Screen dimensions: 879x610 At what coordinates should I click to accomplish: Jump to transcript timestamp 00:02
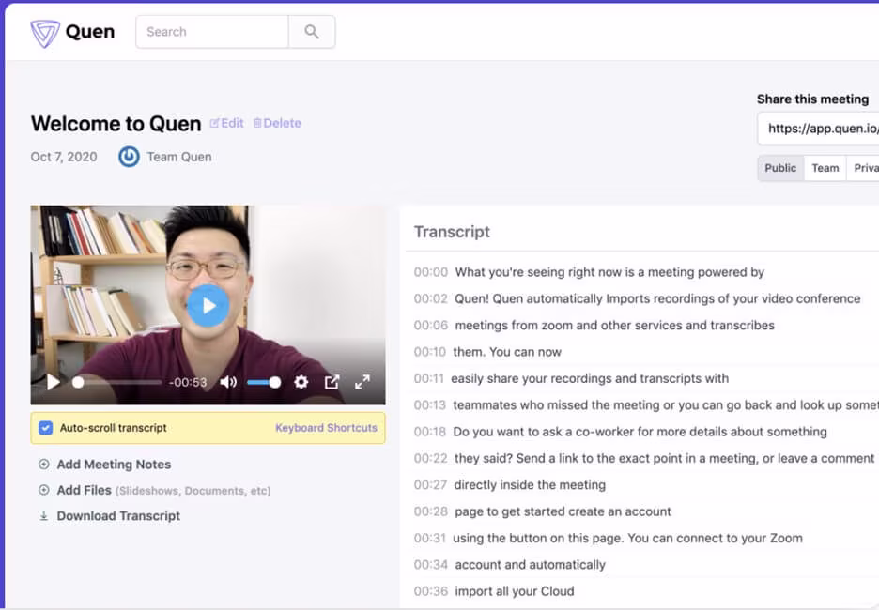(430, 298)
